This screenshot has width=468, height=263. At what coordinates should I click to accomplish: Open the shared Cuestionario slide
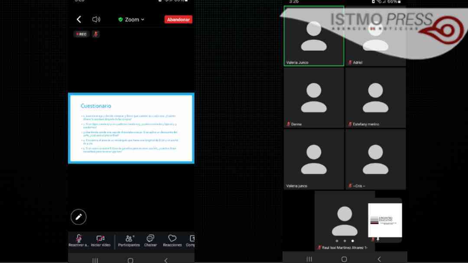click(131, 128)
